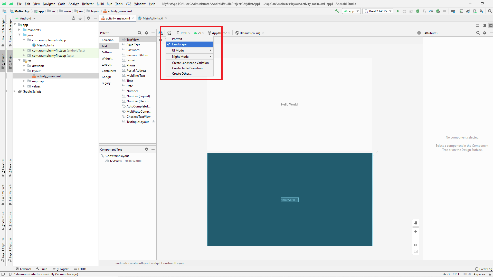
Task: Expand the Gradle Scripts tree node
Action: [x=15, y=91]
